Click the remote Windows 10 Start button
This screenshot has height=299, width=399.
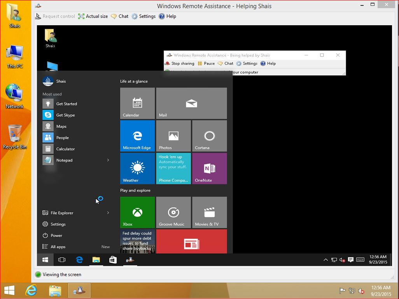coord(45,260)
